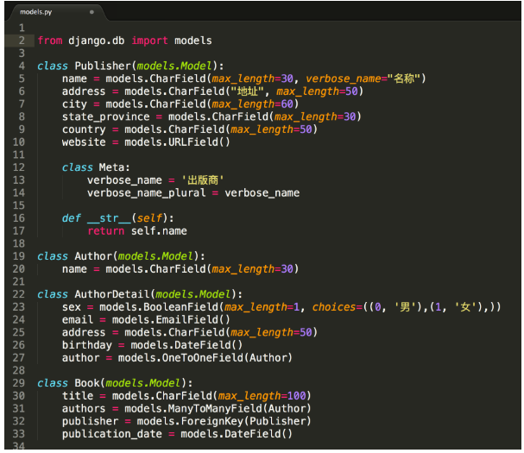
Task: Click 'models.EmailField()' on line 24
Action: (x=171, y=320)
